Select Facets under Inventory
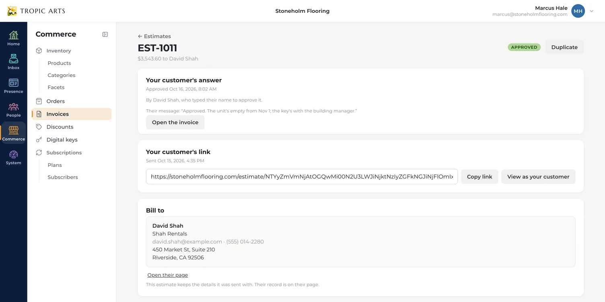The width and height of the screenshot is (605, 302). tap(56, 87)
